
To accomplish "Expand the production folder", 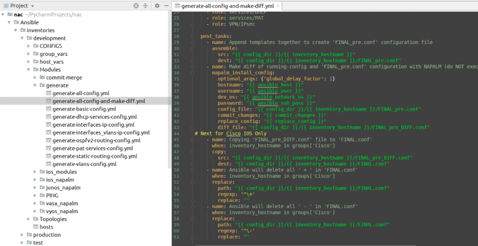I will (22, 235).
